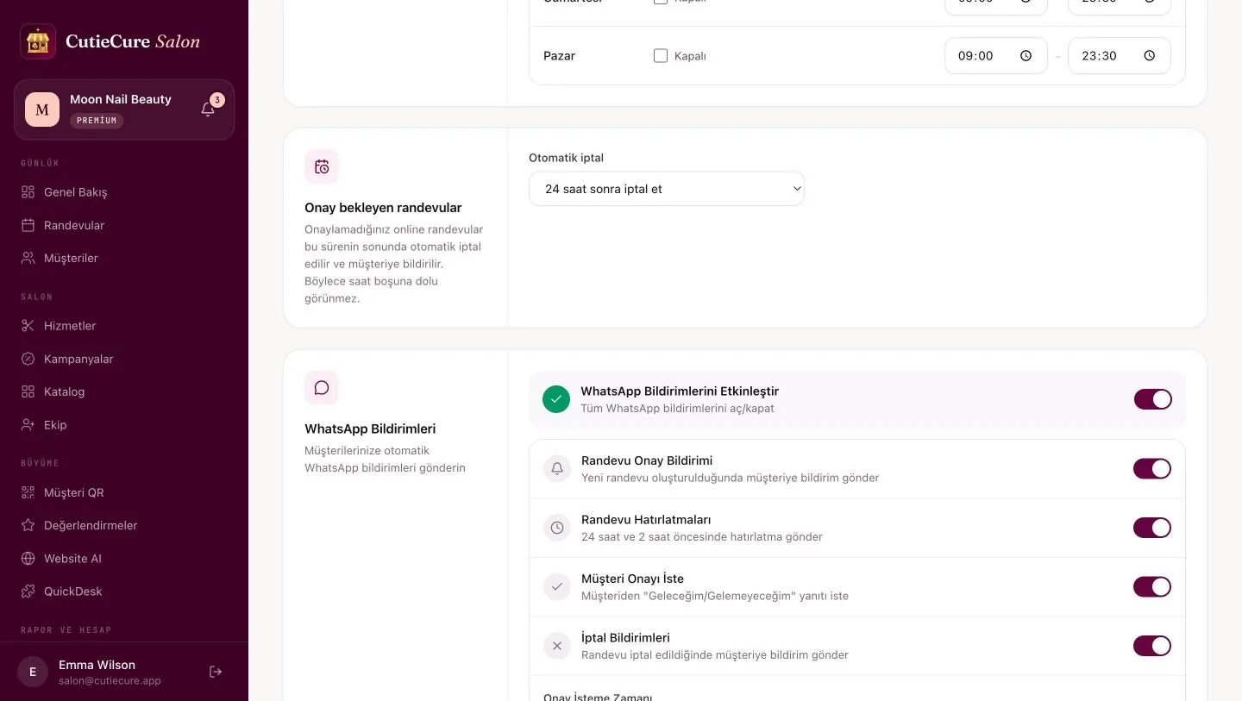Click the Randevu Hatırlatmaları clock icon
The height and width of the screenshot is (701, 1242).
pyautogui.click(x=557, y=528)
